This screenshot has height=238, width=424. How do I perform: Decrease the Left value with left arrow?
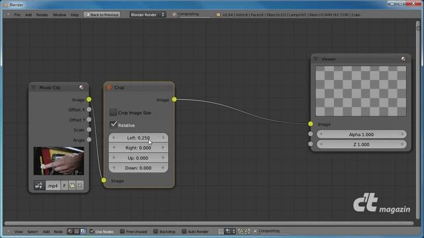[113, 138]
